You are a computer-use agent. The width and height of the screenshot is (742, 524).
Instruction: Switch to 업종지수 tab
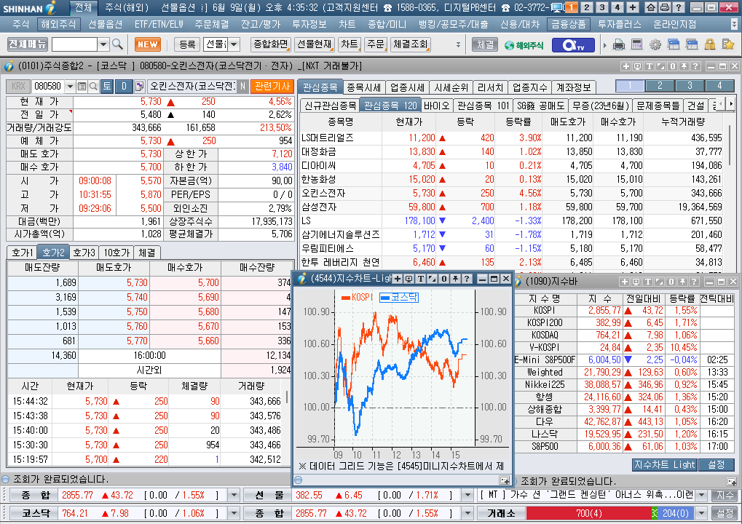[x=529, y=87]
